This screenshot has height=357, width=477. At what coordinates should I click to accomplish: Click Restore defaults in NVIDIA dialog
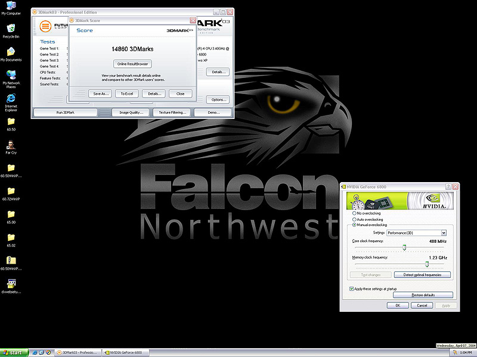click(423, 295)
